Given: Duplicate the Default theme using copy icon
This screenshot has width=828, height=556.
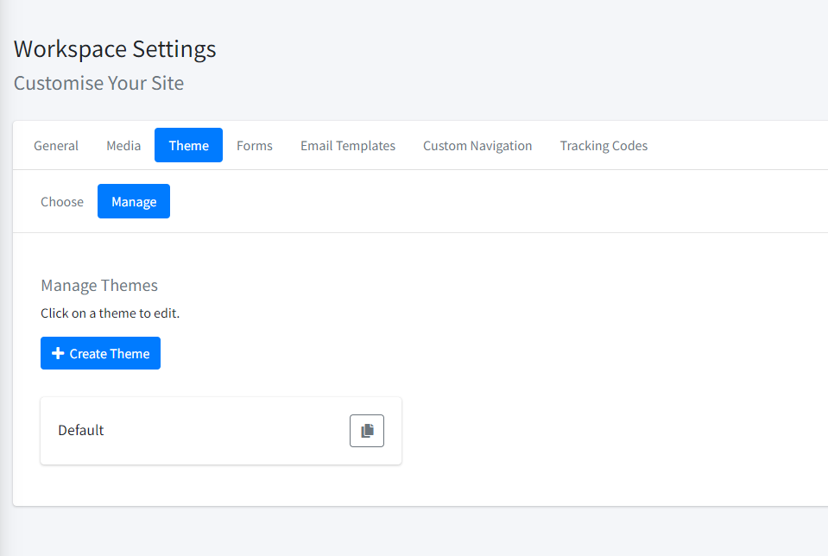Looking at the screenshot, I should click(366, 431).
